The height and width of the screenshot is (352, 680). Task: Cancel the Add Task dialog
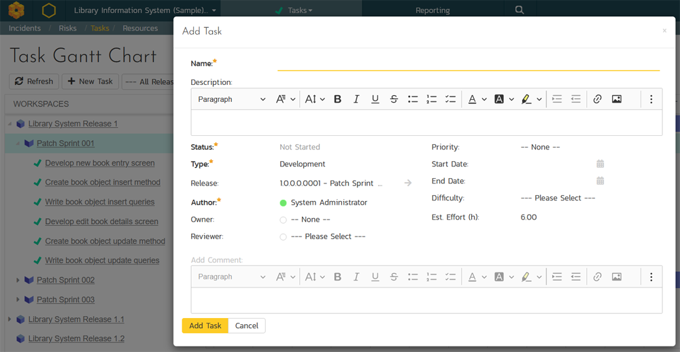246,325
